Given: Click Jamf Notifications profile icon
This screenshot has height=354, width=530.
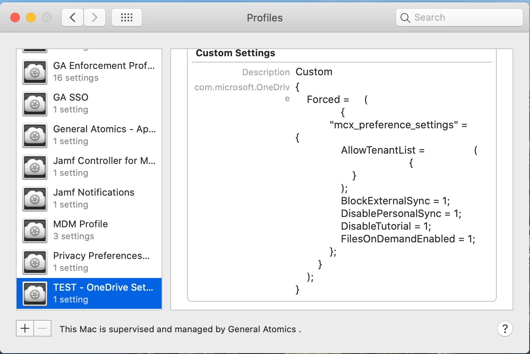Looking at the screenshot, I should point(35,198).
